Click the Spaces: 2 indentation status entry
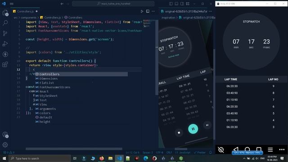288x162 pixels. pos(148,153)
